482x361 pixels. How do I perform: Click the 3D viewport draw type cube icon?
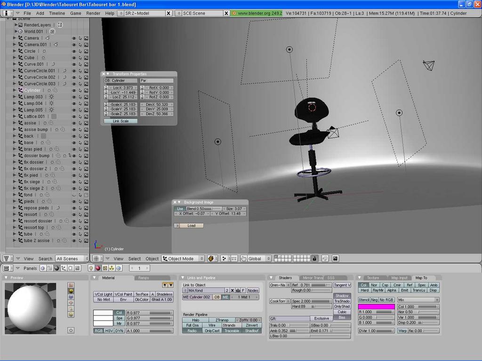click(x=212, y=259)
